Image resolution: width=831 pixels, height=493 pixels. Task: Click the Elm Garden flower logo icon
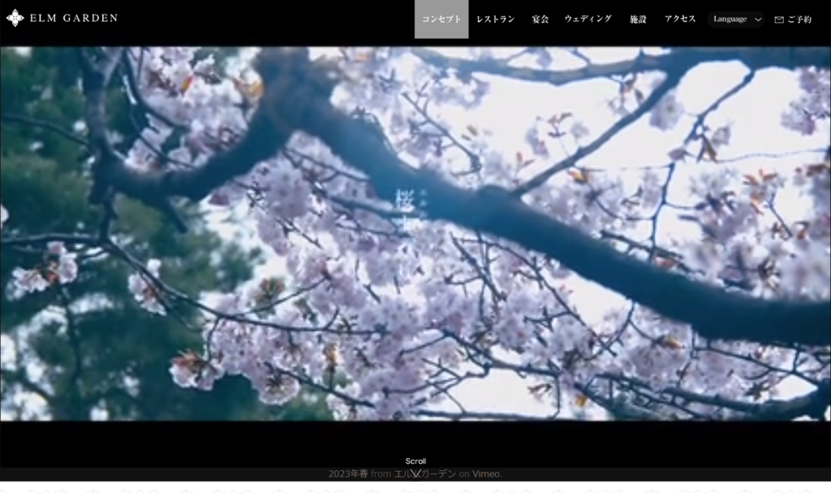click(15, 18)
